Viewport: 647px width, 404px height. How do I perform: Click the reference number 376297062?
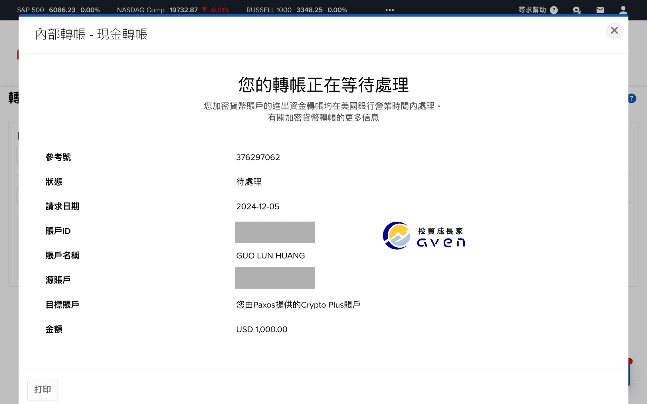tap(258, 157)
